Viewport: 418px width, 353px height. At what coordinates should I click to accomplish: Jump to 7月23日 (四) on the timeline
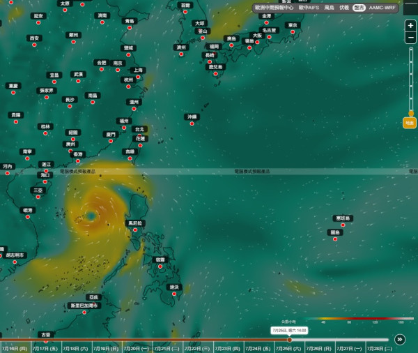pos(227,348)
